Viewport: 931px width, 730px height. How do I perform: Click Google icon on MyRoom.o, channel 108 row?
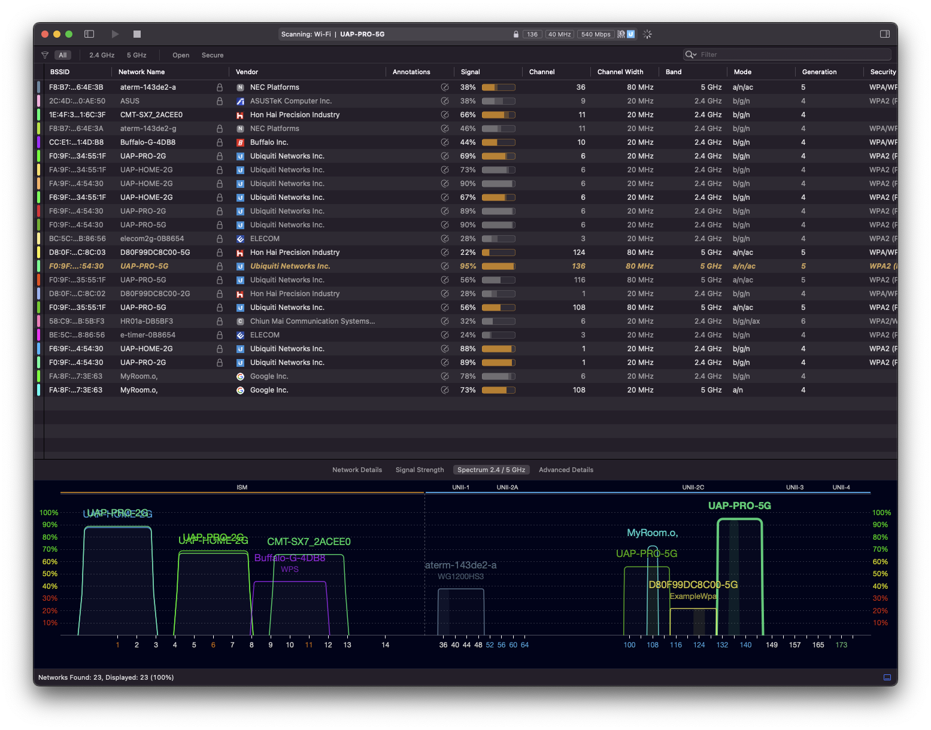coord(240,390)
